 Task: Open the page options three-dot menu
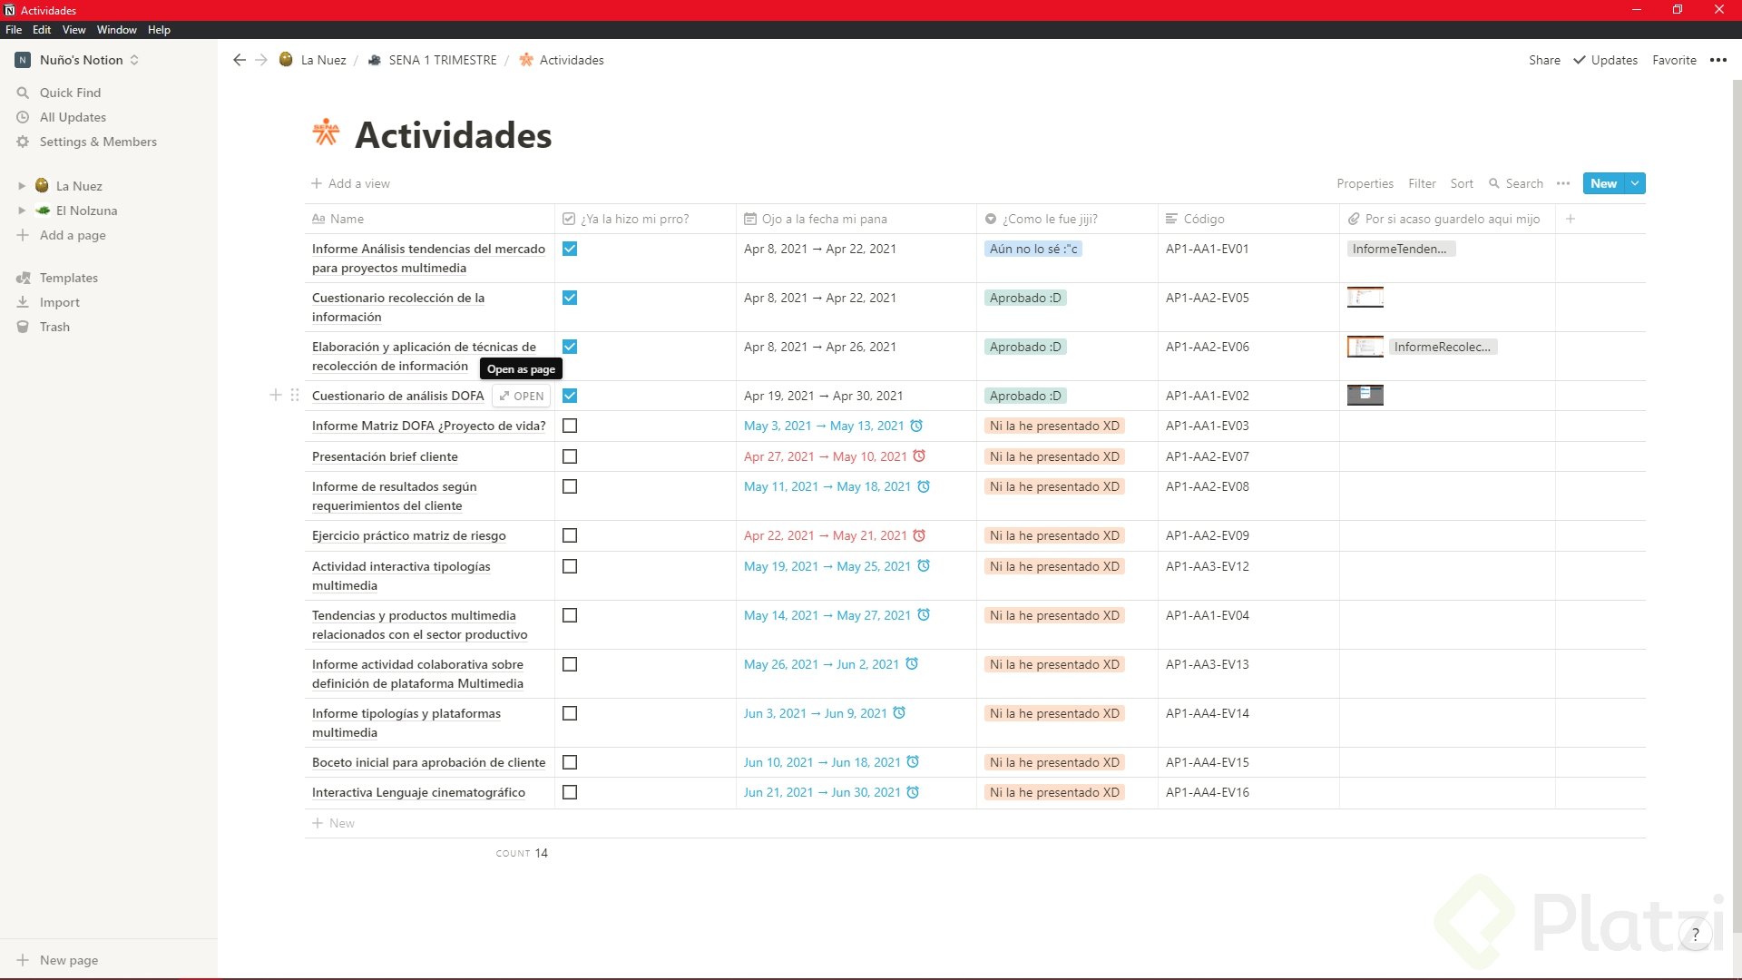[x=1718, y=60]
